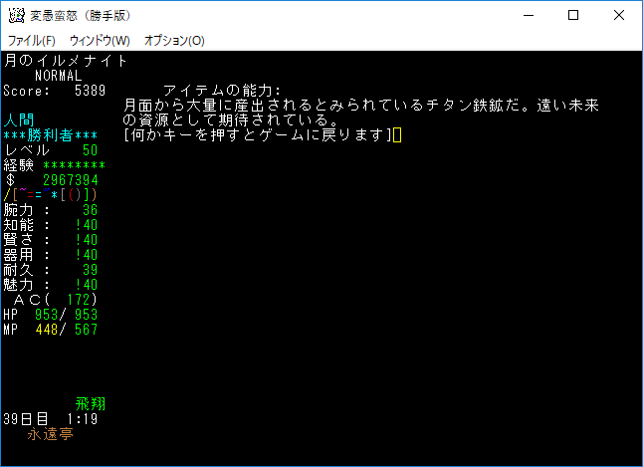The width and height of the screenshot is (643, 467).
Task: Click the MP 448/567 readout
Action: click(50, 330)
